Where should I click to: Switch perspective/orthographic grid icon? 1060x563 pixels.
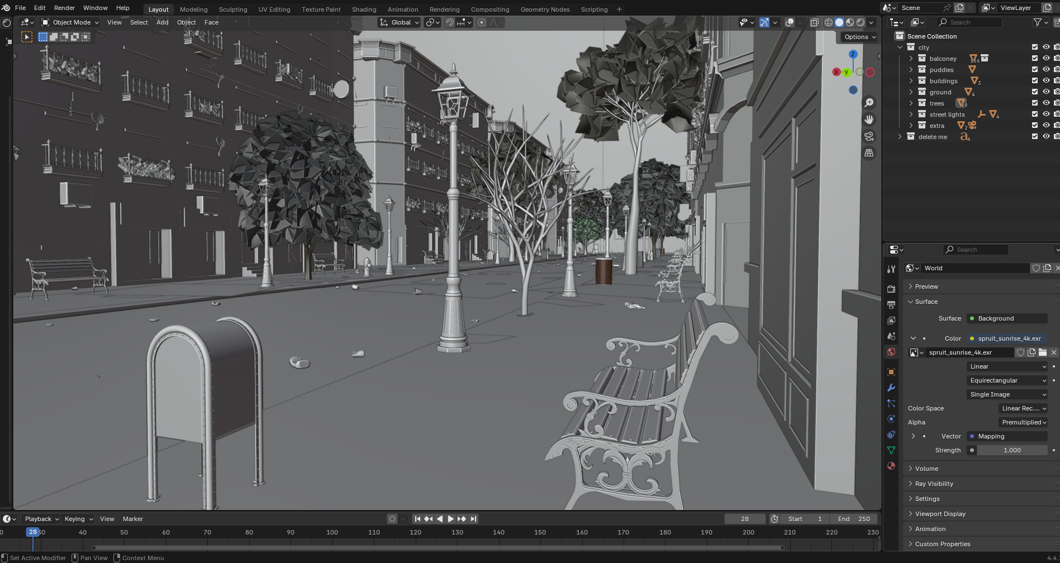click(x=869, y=153)
